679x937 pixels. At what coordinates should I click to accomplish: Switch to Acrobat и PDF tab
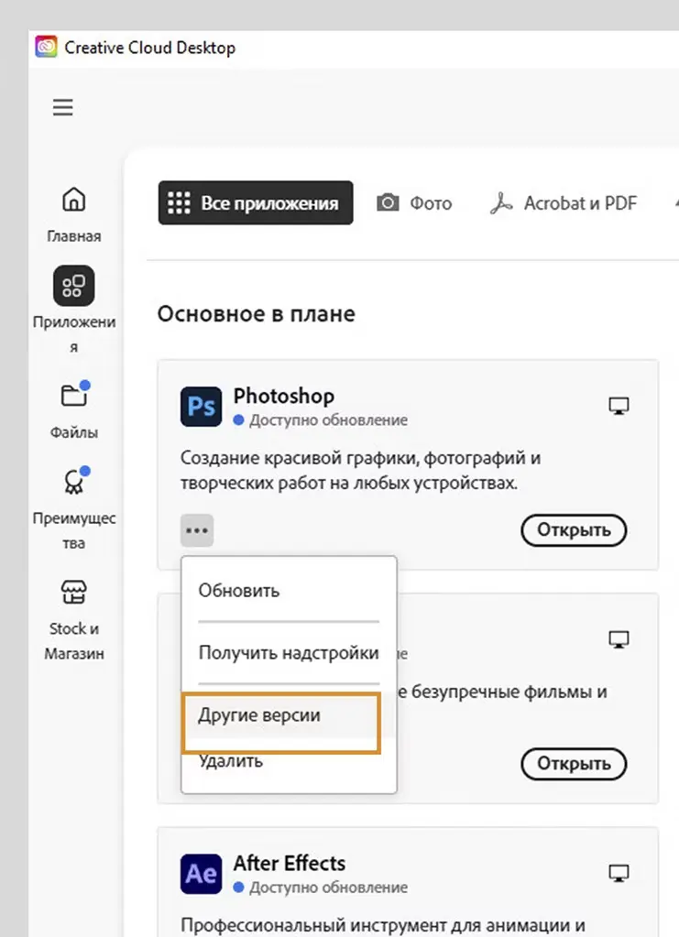[564, 203]
